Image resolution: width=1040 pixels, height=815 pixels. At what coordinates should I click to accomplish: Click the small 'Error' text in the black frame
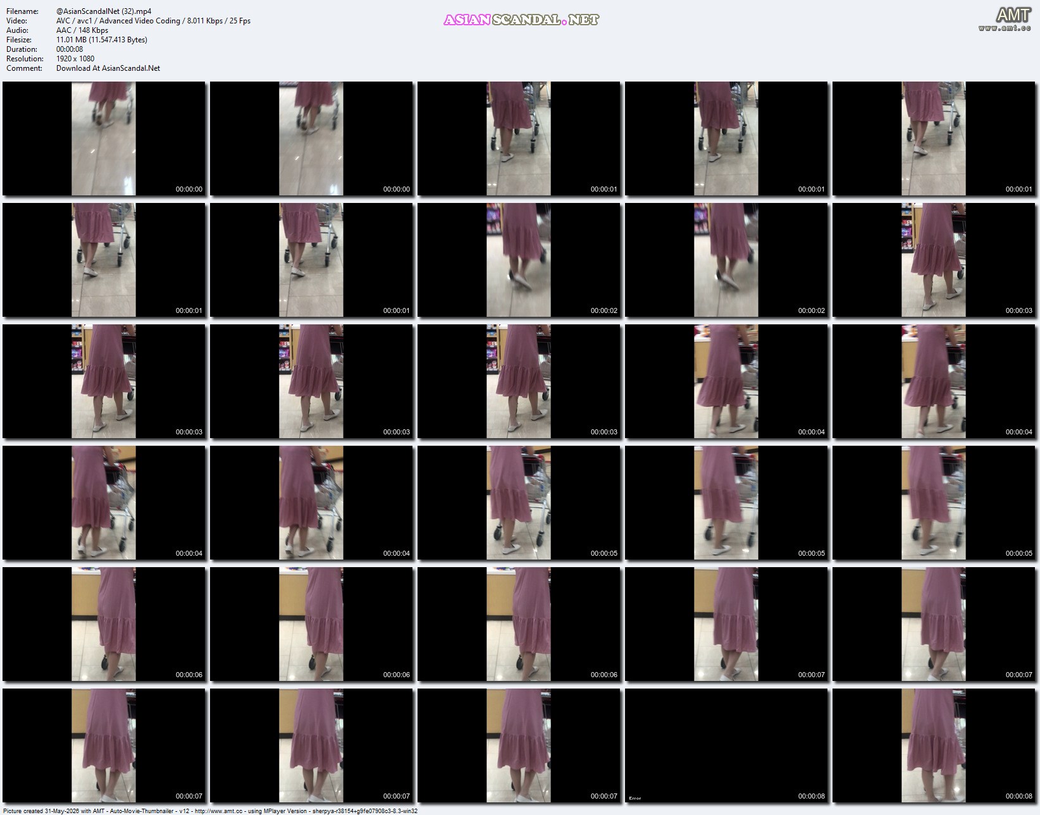click(635, 798)
